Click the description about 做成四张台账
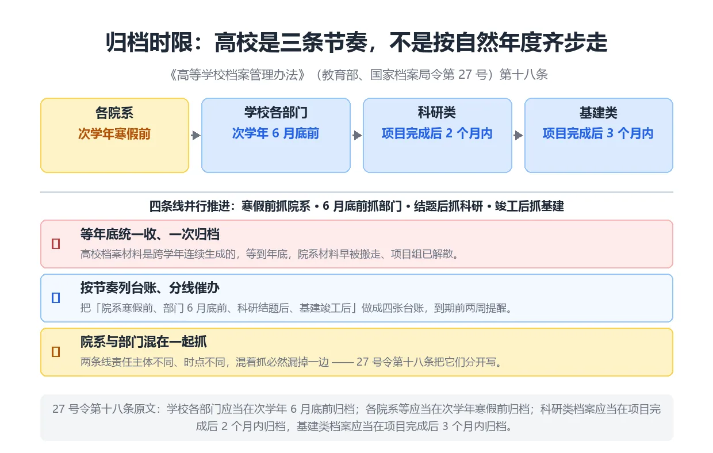This screenshot has height=453, width=713. pos(296,308)
